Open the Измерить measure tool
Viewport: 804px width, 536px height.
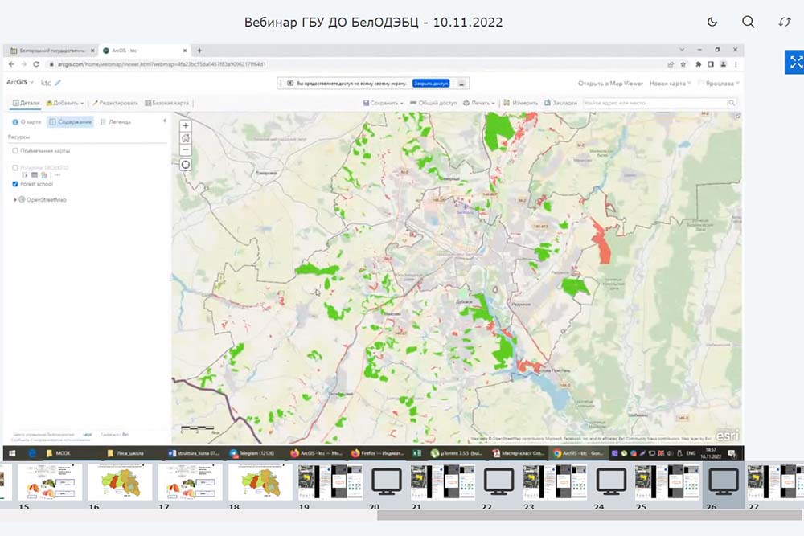[521, 103]
